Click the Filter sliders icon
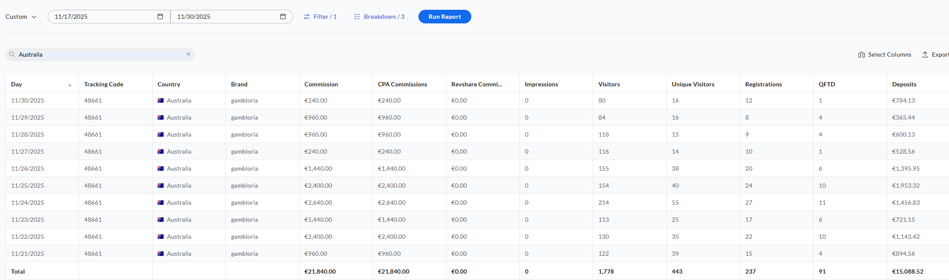The width and height of the screenshot is (949, 280). [307, 17]
